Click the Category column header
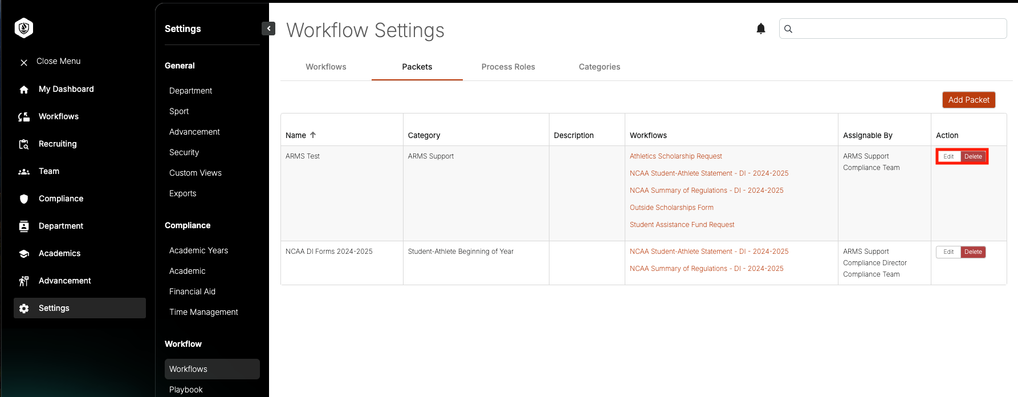Image resolution: width=1018 pixels, height=397 pixels. click(424, 135)
